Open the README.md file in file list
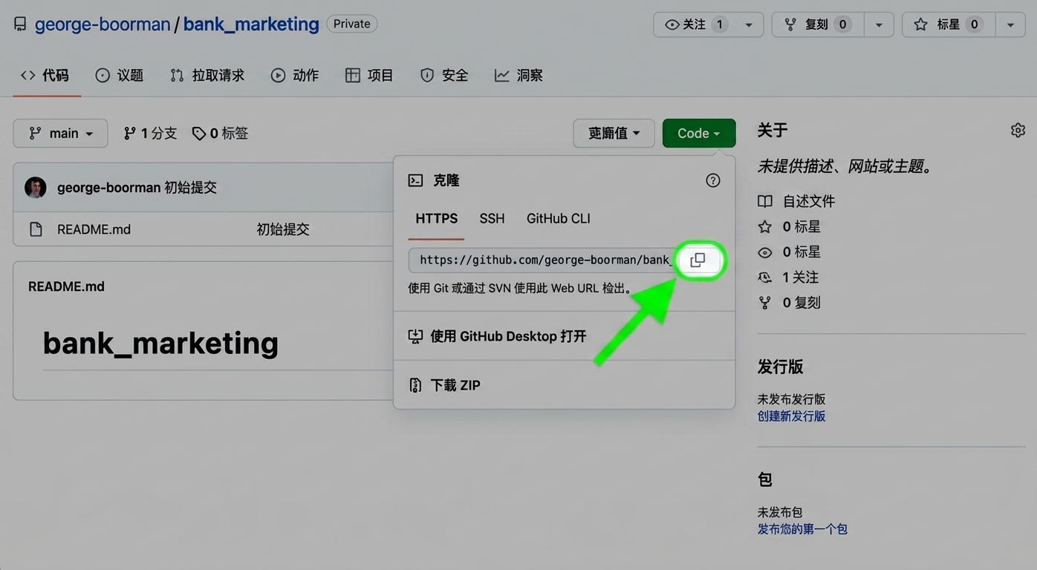Screen dimensions: 1037x570 point(94,229)
